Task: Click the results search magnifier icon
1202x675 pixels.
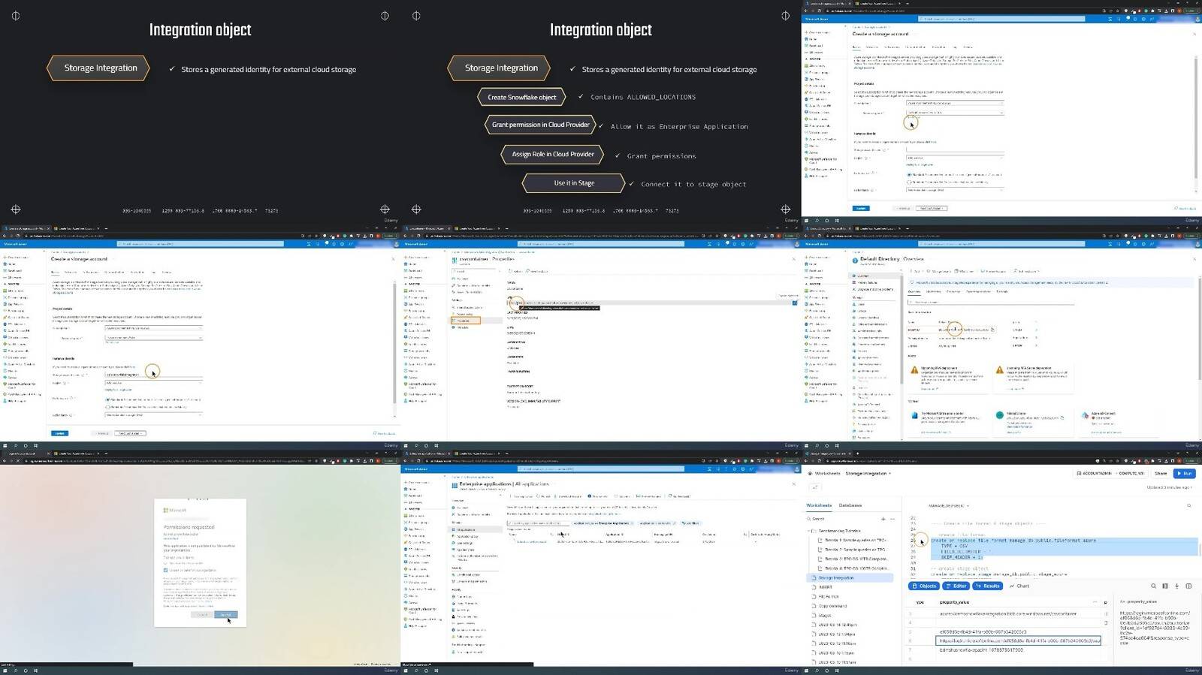Action: click(x=1153, y=586)
